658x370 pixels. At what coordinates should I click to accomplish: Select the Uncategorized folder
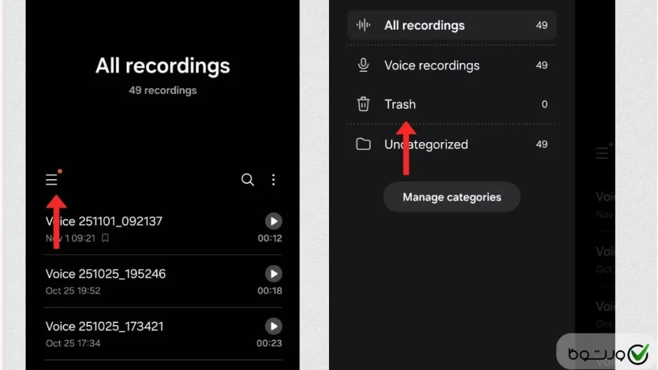[425, 145]
